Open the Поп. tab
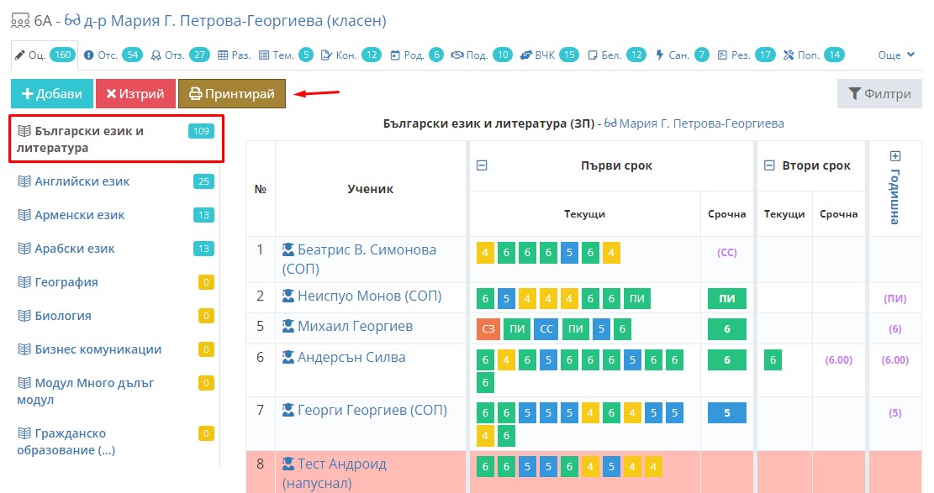 tap(814, 55)
